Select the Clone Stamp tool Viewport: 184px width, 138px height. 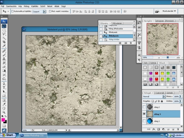point(4,59)
